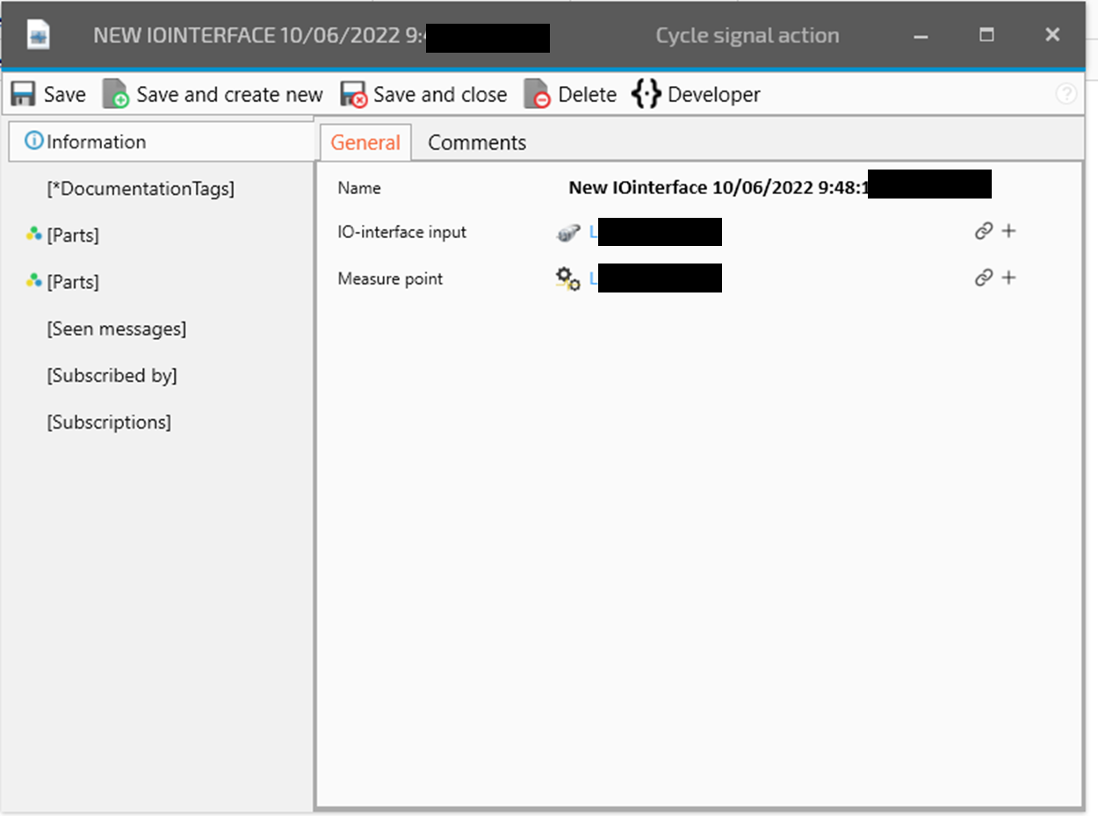The width and height of the screenshot is (1098, 816).
Task: Click the Save floppy disk icon
Action: (24, 95)
